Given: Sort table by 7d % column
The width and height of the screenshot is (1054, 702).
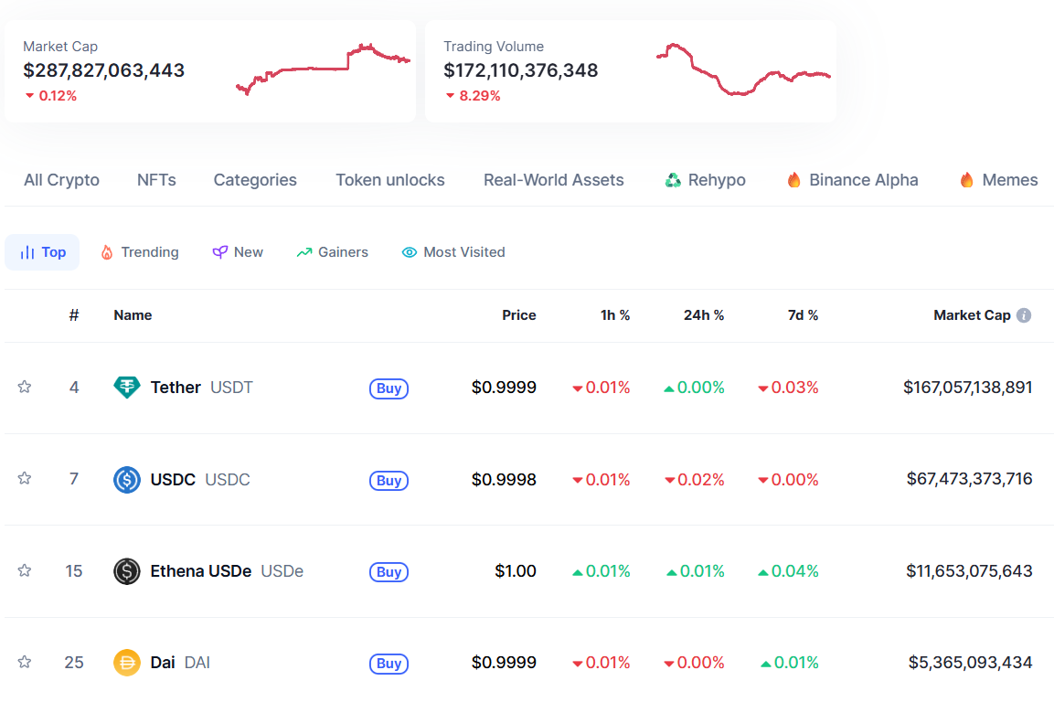Looking at the screenshot, I should point(804,315).
